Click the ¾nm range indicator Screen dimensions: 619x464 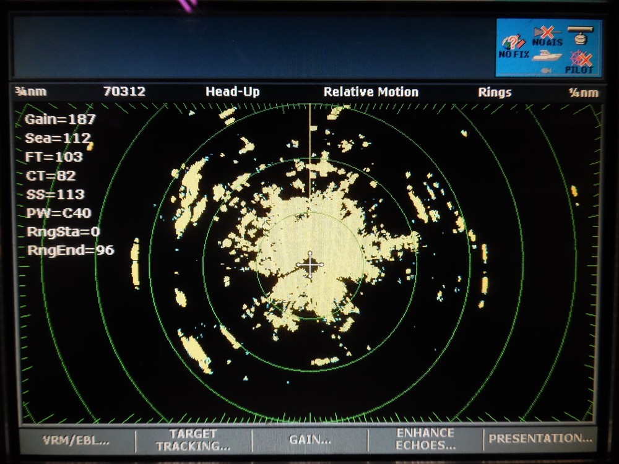(31, 92)
